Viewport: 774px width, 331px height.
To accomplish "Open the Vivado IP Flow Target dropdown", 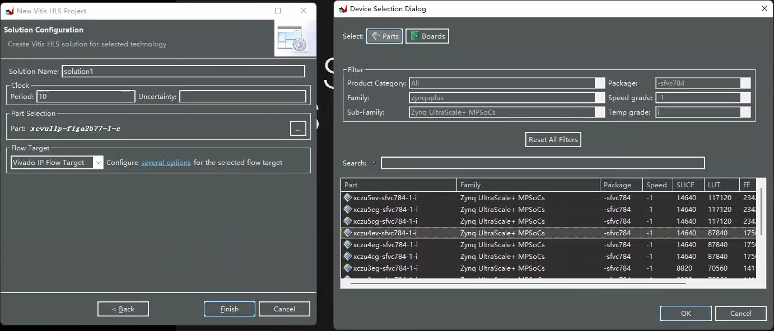I will click(57, 163).
